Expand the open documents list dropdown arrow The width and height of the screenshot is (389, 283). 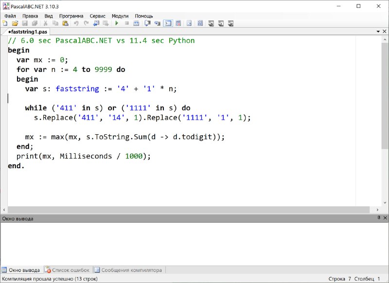(378, 32)
